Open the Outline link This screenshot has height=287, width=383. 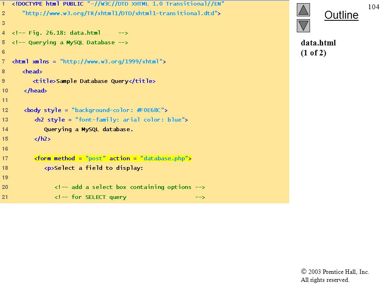(x=341, y=15)
